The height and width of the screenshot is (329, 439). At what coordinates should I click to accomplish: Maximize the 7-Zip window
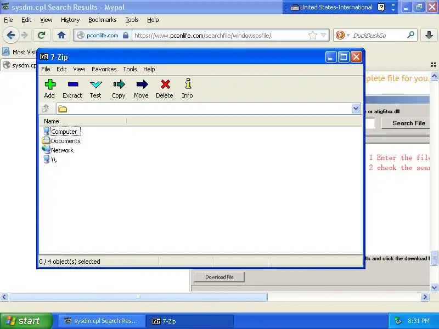344,57
